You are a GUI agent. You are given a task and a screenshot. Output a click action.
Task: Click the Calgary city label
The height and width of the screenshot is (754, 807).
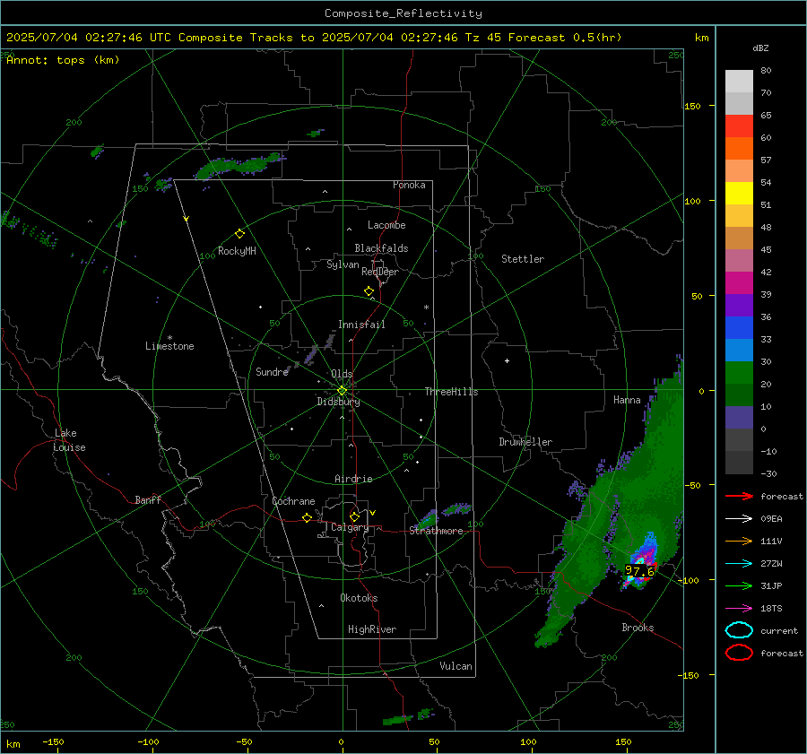pyautogui.click(x=350, y=527)
